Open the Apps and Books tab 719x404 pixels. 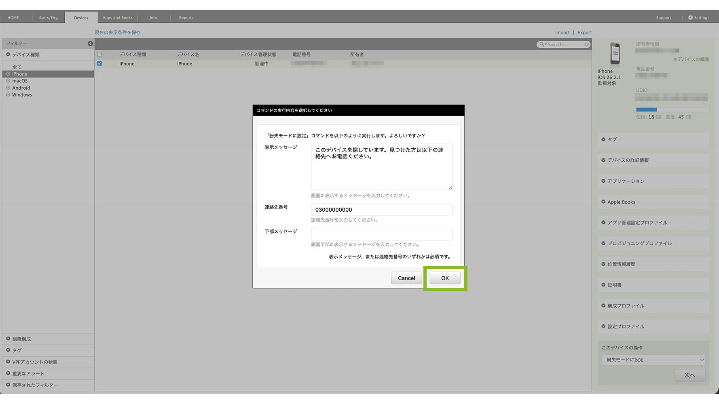coord(117,18)
